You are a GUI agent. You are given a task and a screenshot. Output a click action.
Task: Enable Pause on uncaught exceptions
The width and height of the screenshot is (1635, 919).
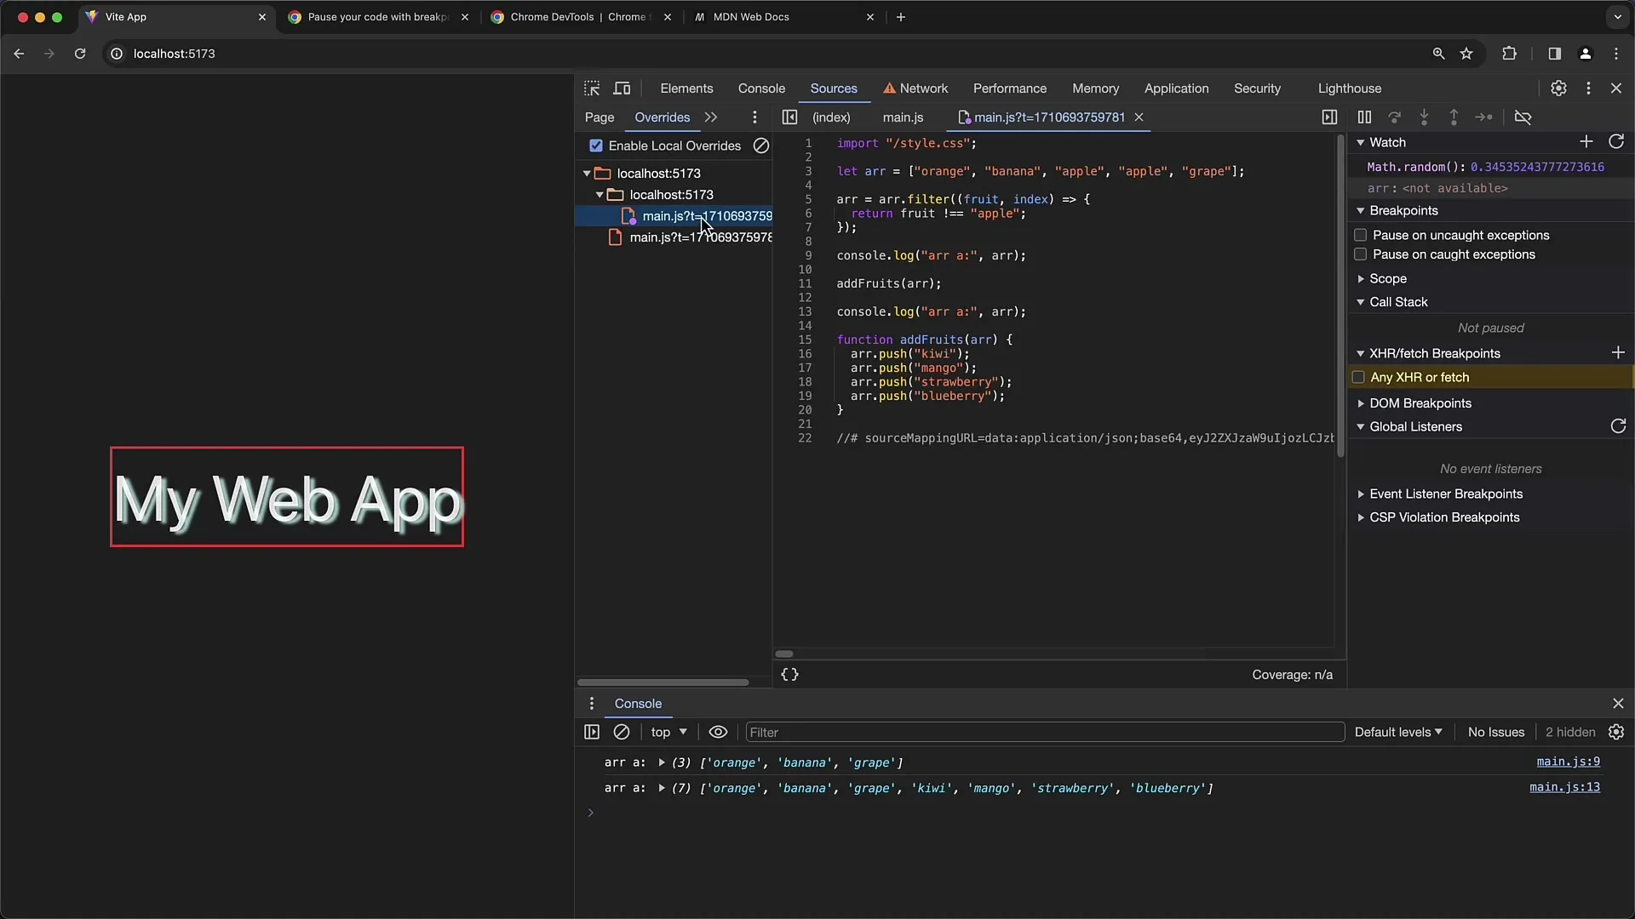[1361, 235]
